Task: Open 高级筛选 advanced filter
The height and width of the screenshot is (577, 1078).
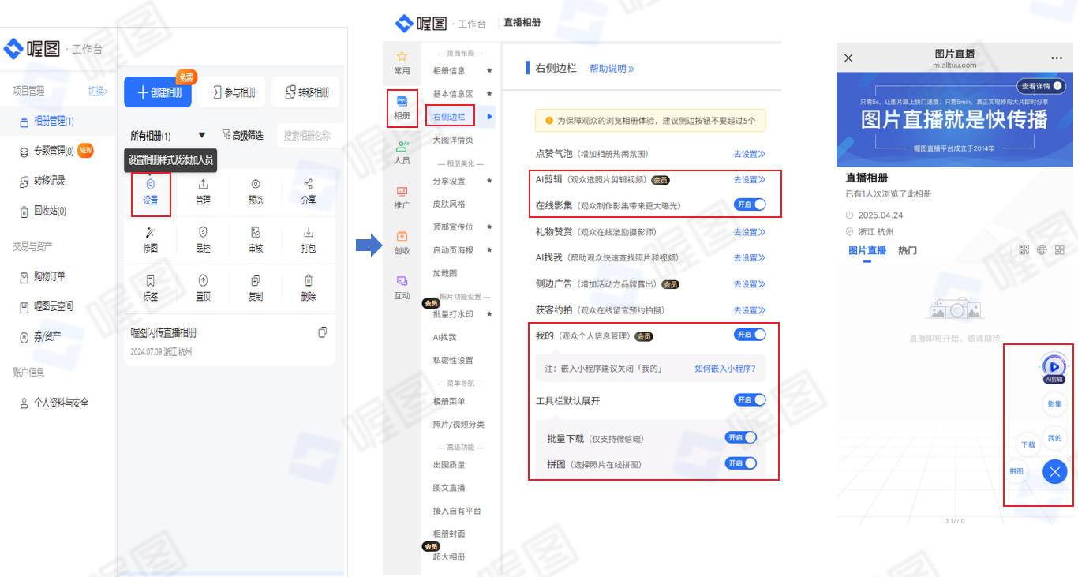Action: pyautogui.click(x=242, y=136)
